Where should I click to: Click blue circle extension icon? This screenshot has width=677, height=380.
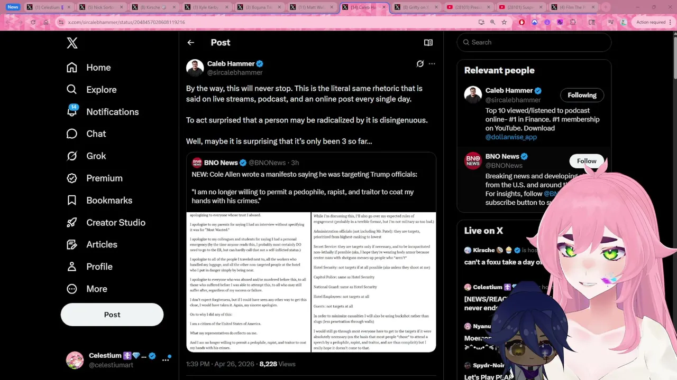point(535,22)
